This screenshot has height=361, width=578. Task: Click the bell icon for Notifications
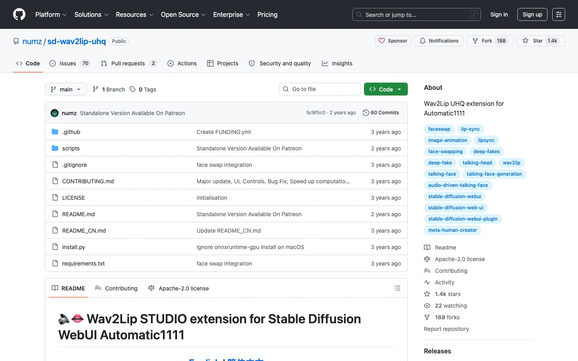423,41
